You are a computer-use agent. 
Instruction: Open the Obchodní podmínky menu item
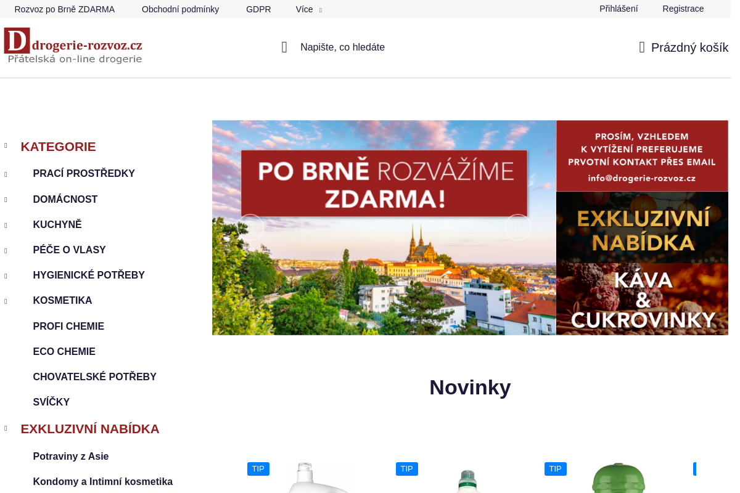click(x=180, y=9)
